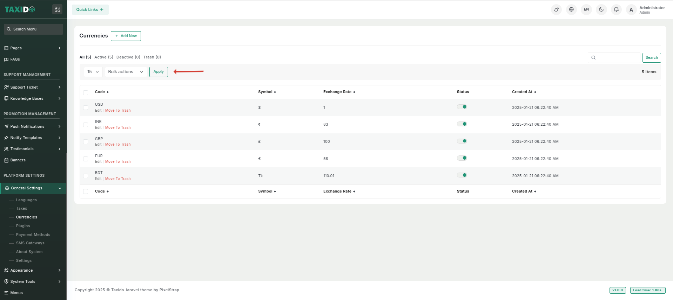Click the Administrator avatar icon
Image resolution: width=673 pixels, height=300 pixels.
631,10
